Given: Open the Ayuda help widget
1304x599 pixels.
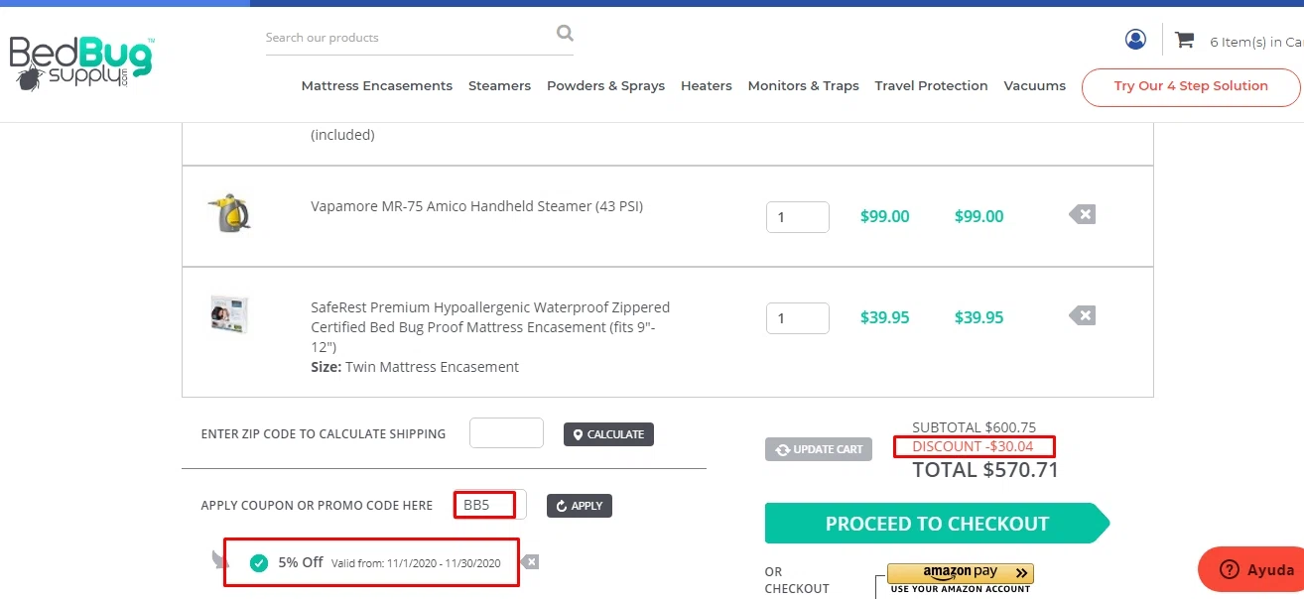Looking at the screenshot, I should (1252, 569).
